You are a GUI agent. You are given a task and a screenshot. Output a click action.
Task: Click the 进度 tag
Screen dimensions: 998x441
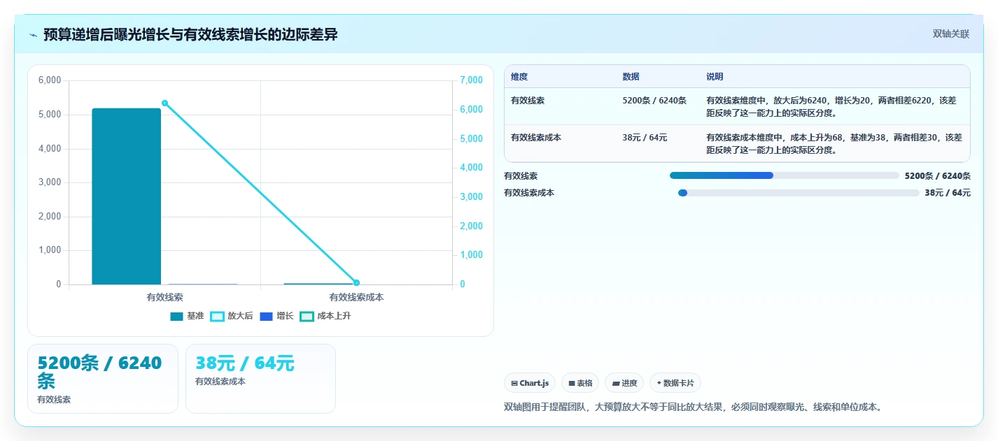point(624,383)
